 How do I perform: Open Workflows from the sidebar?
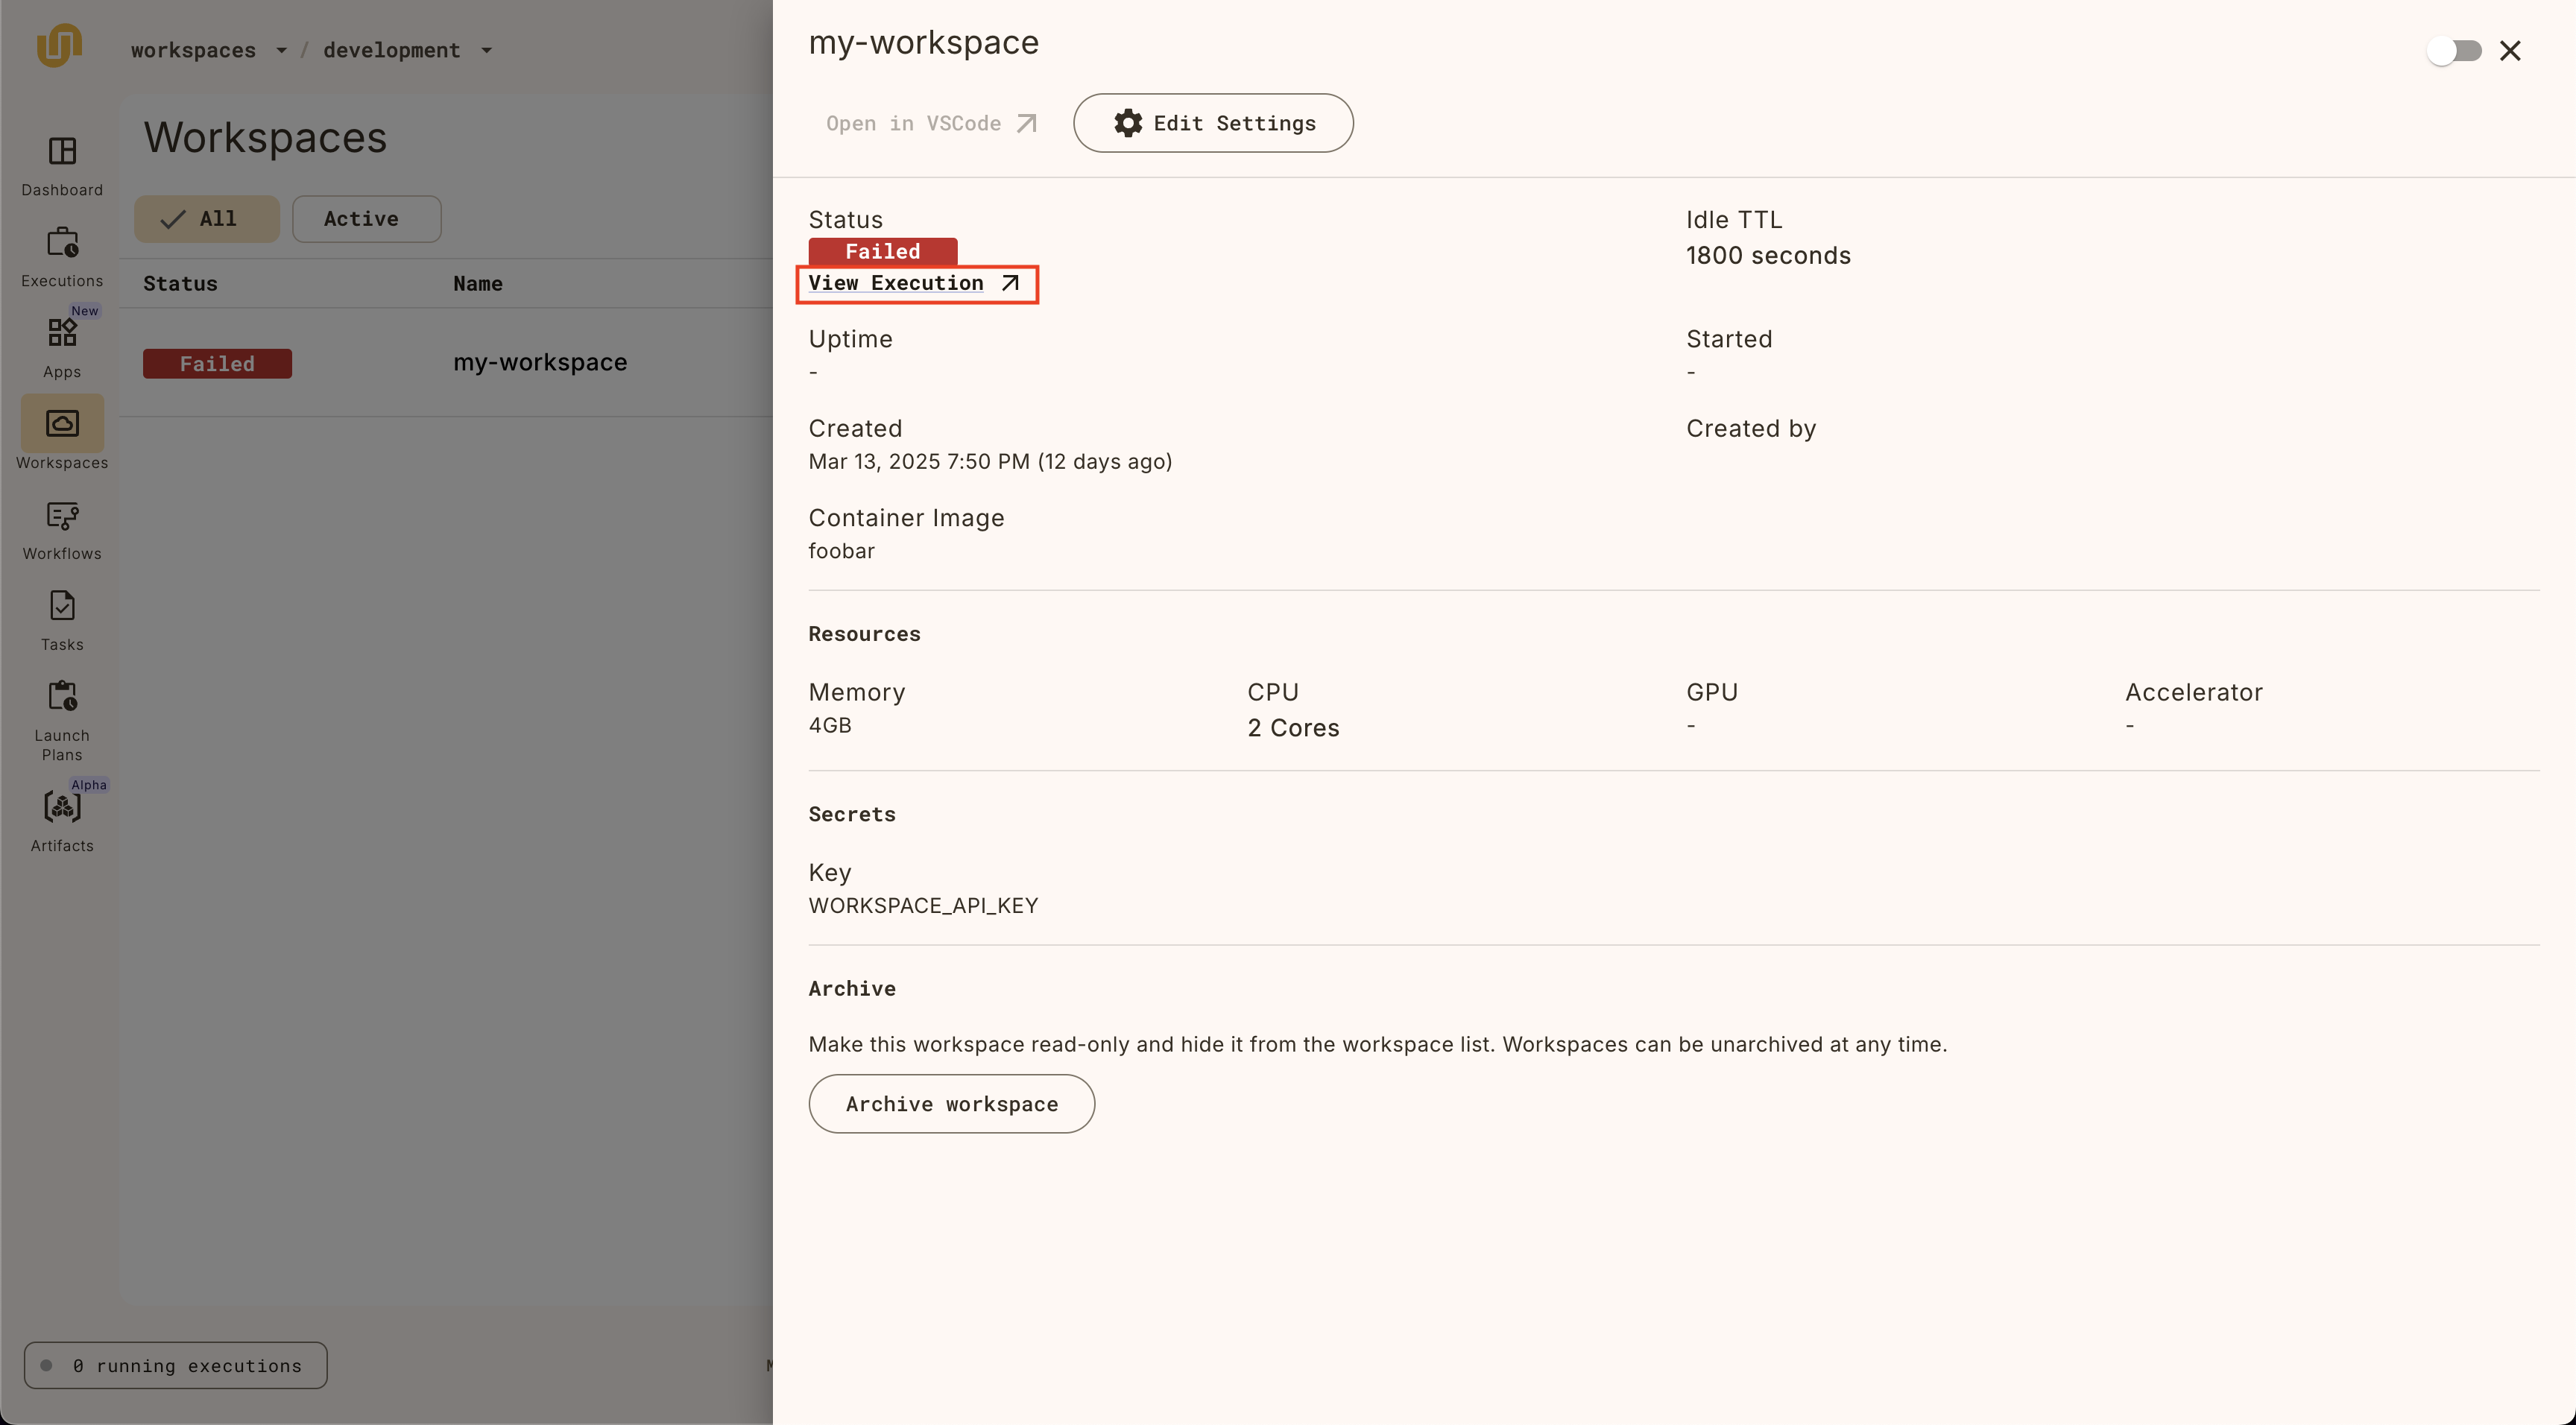point(62,517)
